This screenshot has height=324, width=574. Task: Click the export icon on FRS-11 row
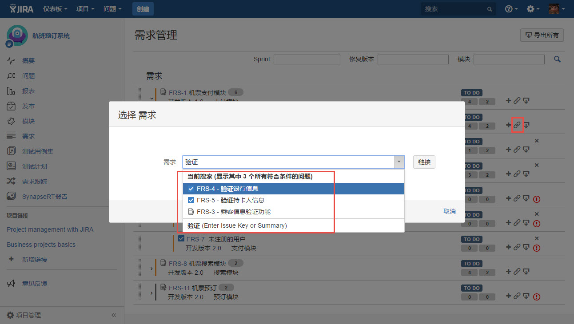tap(526, 296)
